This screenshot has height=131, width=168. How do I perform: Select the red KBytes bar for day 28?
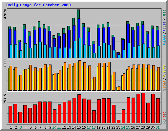click(x=143, y=108)
